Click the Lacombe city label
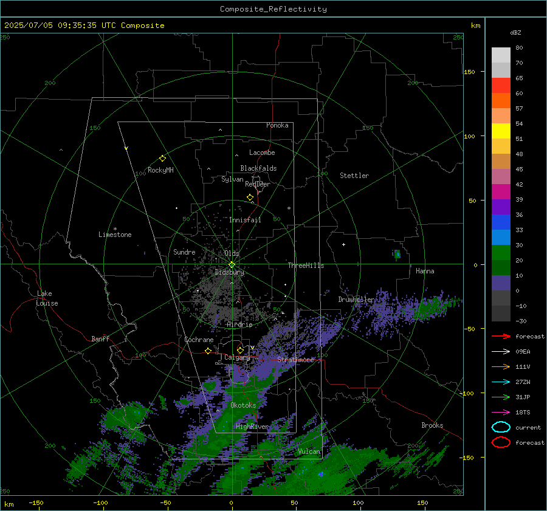The image size is (547, 511). click(x=262, y=153)
